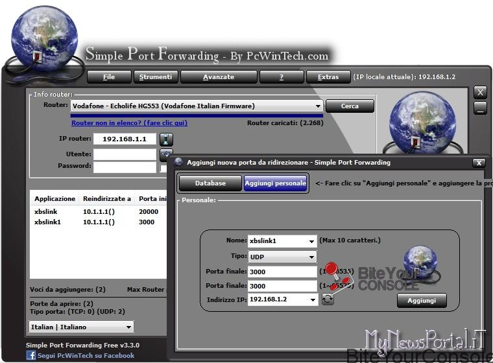Expand the Router model dropdown
493x363 pixels.
318,106
